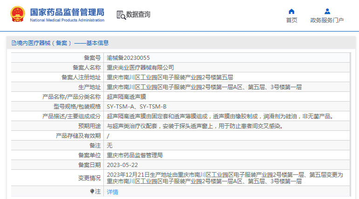Select the 产品名称/产品分类名称 label cell
The width and height of the screenshot is (359, 199).
57,97
